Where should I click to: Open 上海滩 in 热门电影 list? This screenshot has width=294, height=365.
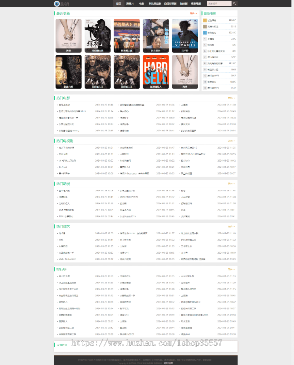(x=184, y=105)
